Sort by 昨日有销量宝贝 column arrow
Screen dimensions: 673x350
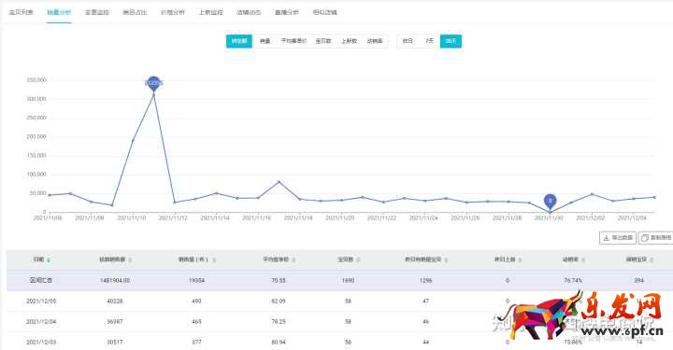point(446,260)
